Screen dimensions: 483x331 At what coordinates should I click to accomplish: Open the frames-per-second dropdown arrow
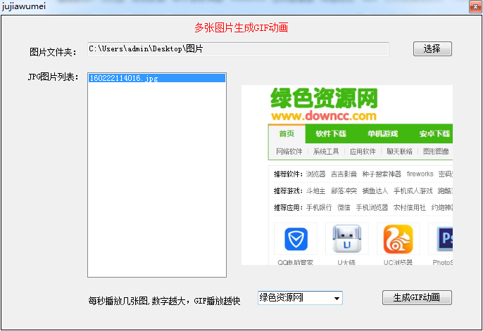click(337, 298)
